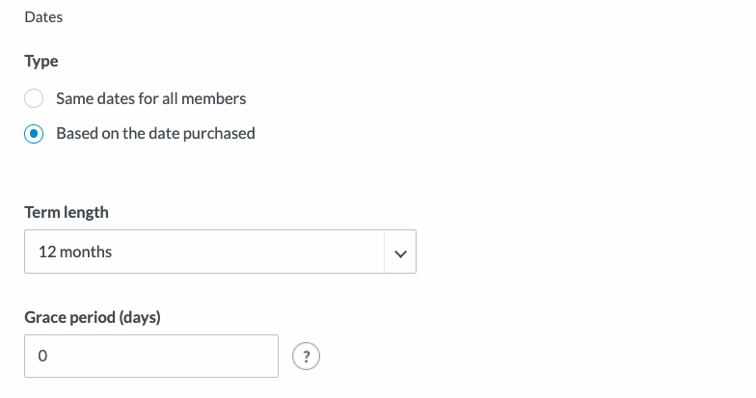Screen dimensions: 756x398
Task: Pick the unselected radio circle under Type
Action: pyautogui.click(x=34, y=98)
